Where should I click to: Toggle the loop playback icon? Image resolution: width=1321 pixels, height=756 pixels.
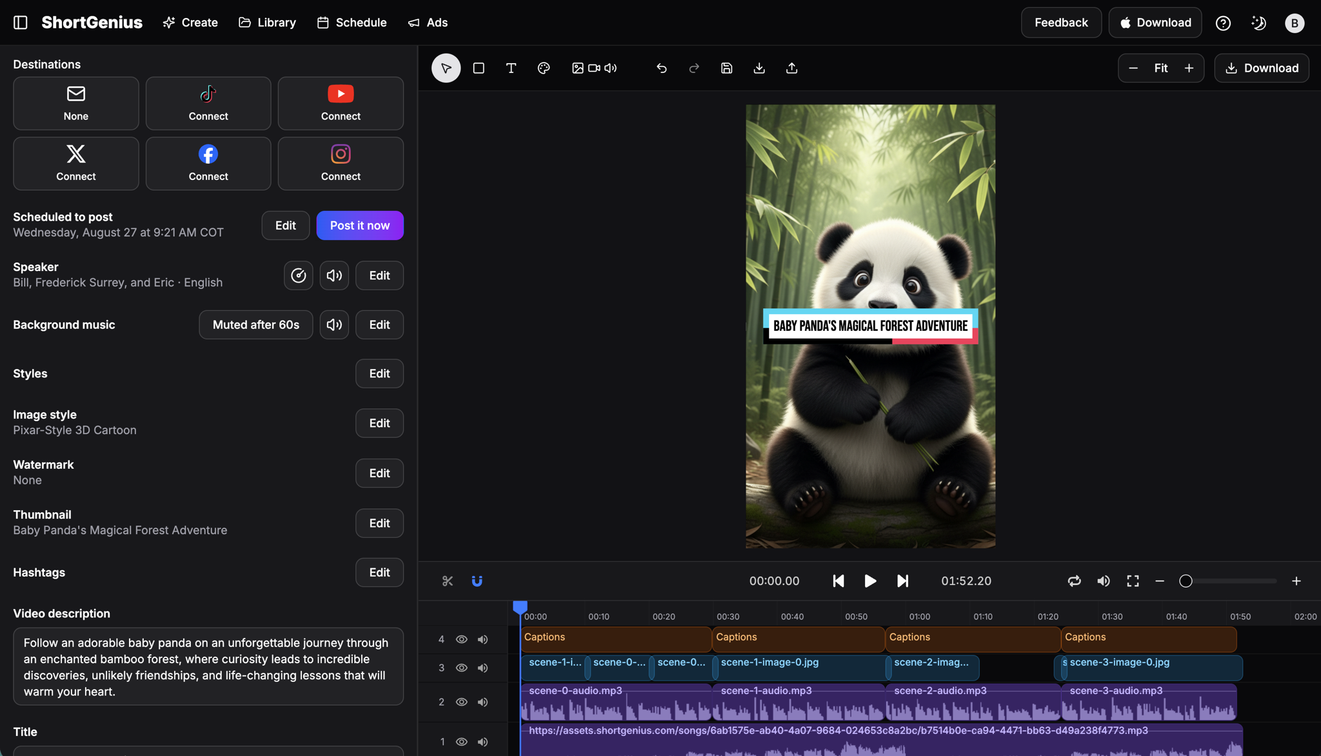point(1074,581)
